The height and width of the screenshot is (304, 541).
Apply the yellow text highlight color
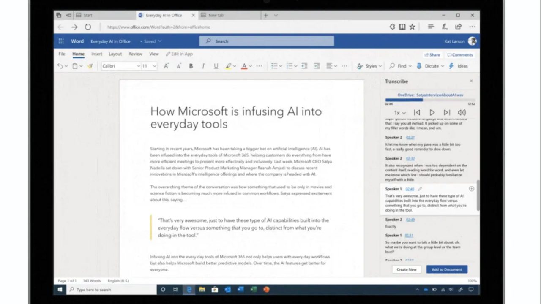[228, 66]
